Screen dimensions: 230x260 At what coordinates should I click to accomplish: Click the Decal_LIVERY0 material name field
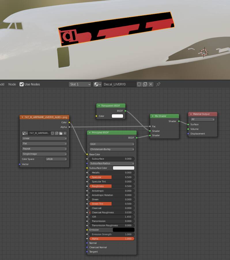click(119, 84)
